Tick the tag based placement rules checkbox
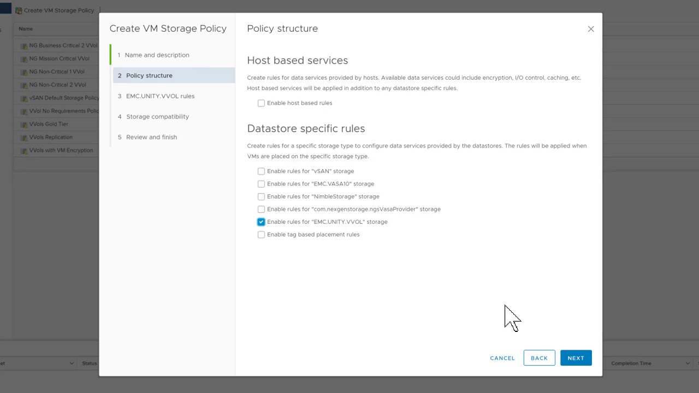The width and height of the screenshot is (699, 393). click(261, 235)
